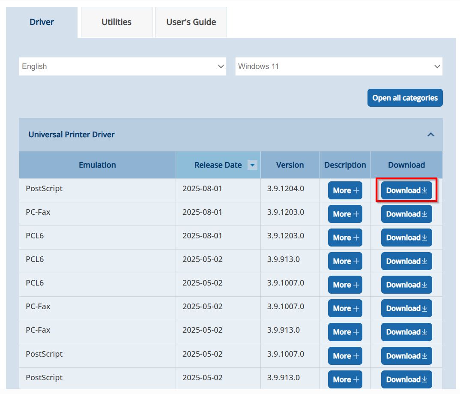This screenshot has height=394, width=460.
Task: Download the PostScript 3.9.1204.0 driver
Action: click(x=406, y=190)
